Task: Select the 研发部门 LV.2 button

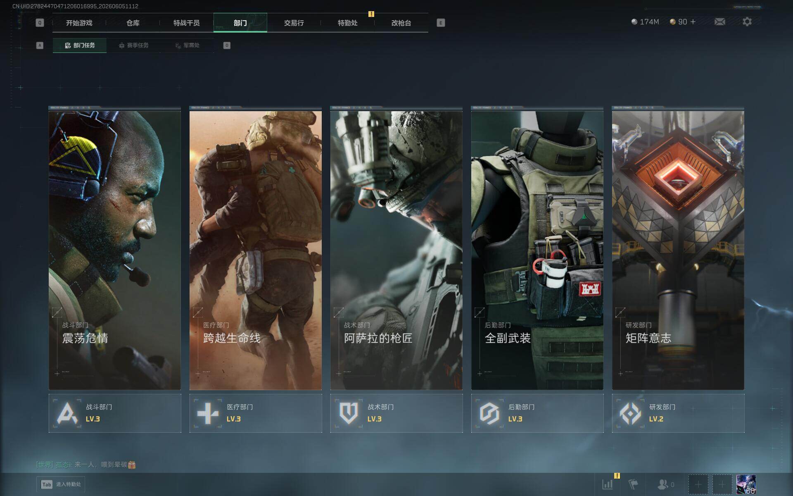Action: (x=678, y=413)
